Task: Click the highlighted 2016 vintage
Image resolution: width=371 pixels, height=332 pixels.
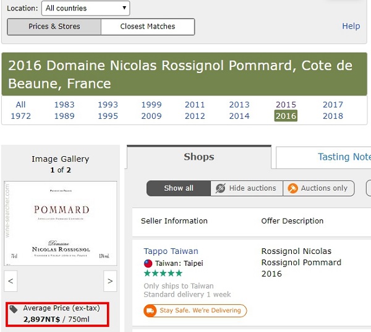Action: coord(286,116)
